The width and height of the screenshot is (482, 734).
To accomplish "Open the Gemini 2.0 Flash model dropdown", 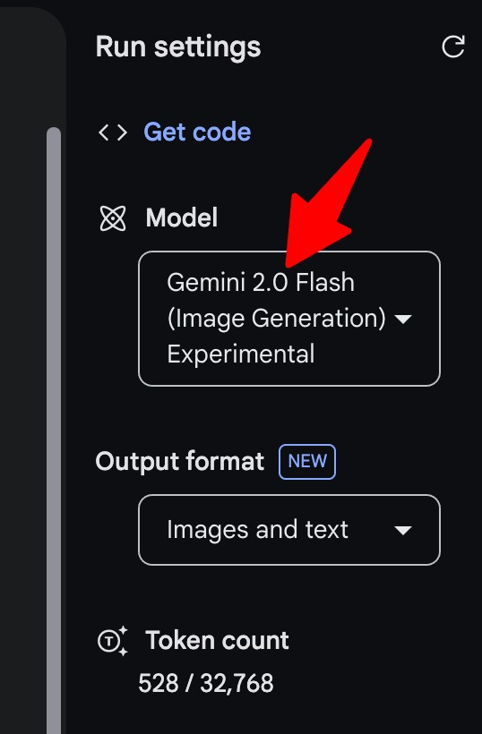I will click(x=289, y=319).
